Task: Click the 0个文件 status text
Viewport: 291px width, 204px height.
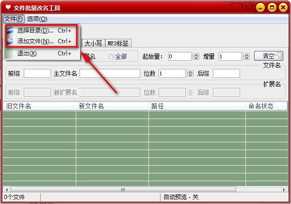Action: [14, 197]
